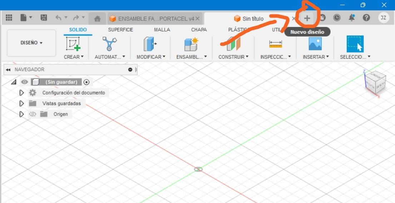
Task: Open the redo history dropdown arrow
Action: [x=83, y=18]
